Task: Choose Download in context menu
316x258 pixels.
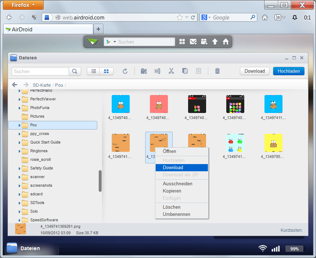Action: 182,167
